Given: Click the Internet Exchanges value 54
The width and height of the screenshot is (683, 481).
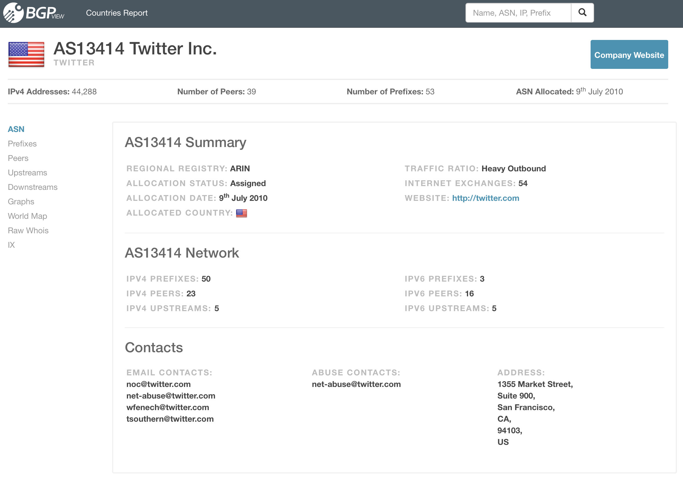Looking at the screenshot, I should pos(523,183).
